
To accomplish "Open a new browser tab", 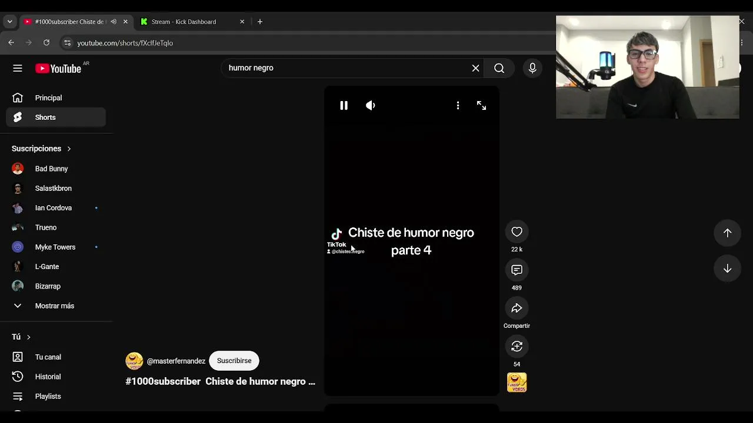I will (259, 22).
